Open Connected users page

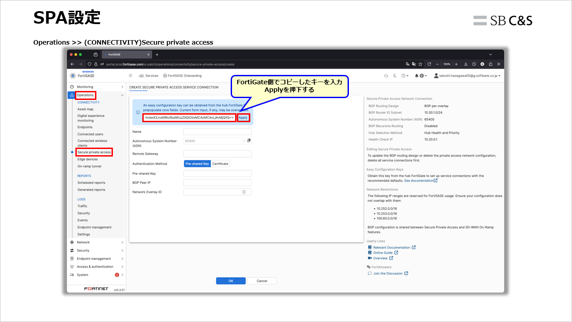click(90, 134)
